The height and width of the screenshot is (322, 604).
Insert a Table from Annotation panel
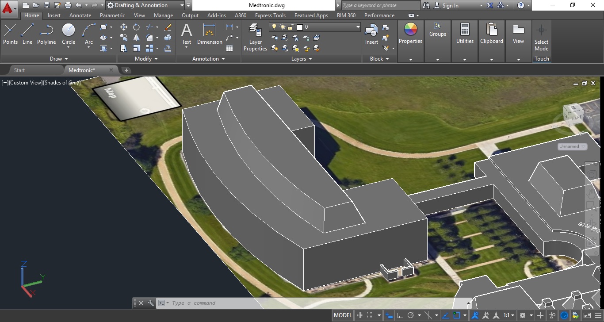coord(229,48)
